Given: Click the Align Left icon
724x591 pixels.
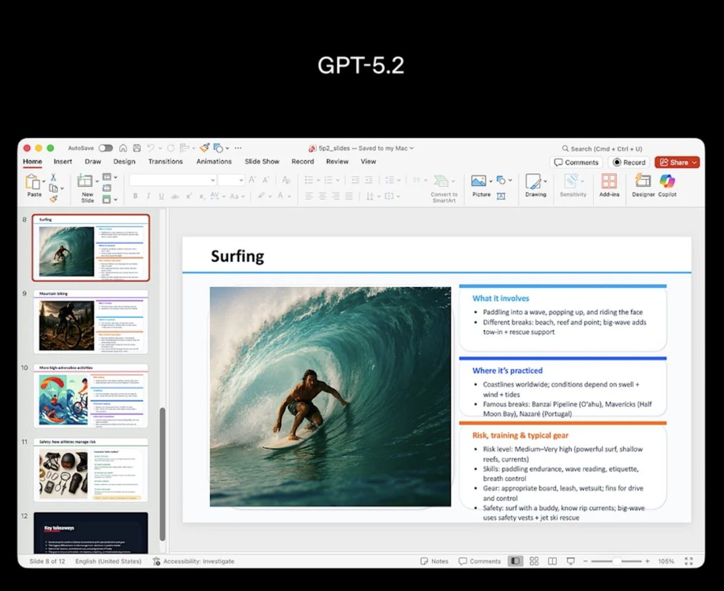Looking at the screenshot, I should [309, 196].
